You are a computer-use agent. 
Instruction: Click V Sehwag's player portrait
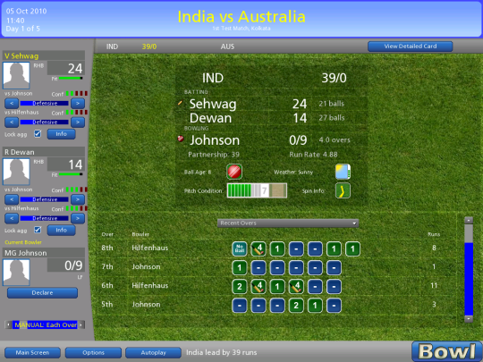pyautogui.click(x=16, y=75)
